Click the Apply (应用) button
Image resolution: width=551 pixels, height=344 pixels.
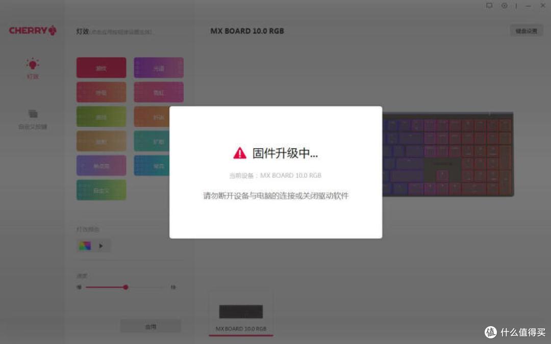pos(151,327)
